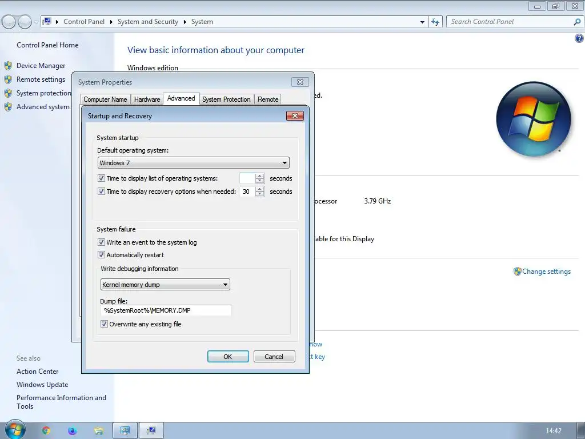This screenshot has height=439, width=585.
Task: Expand the Kernel memory dump dropdown
Action: point(165,285)
